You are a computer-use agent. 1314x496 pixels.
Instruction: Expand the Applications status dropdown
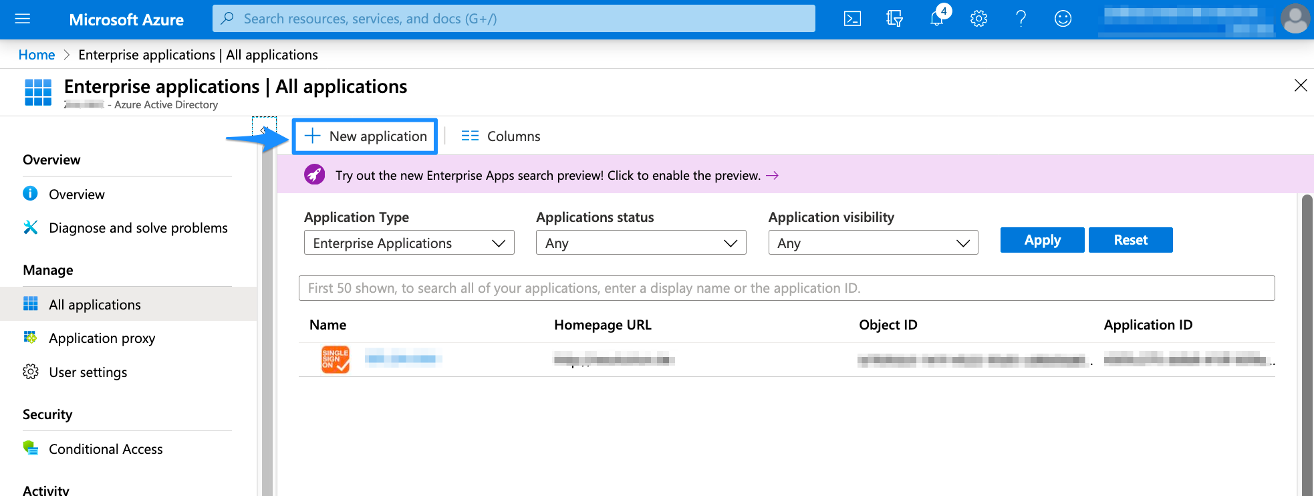641,243
